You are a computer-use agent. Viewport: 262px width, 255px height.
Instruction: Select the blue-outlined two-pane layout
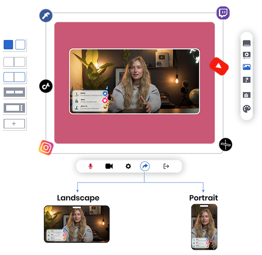pos(14,77)
